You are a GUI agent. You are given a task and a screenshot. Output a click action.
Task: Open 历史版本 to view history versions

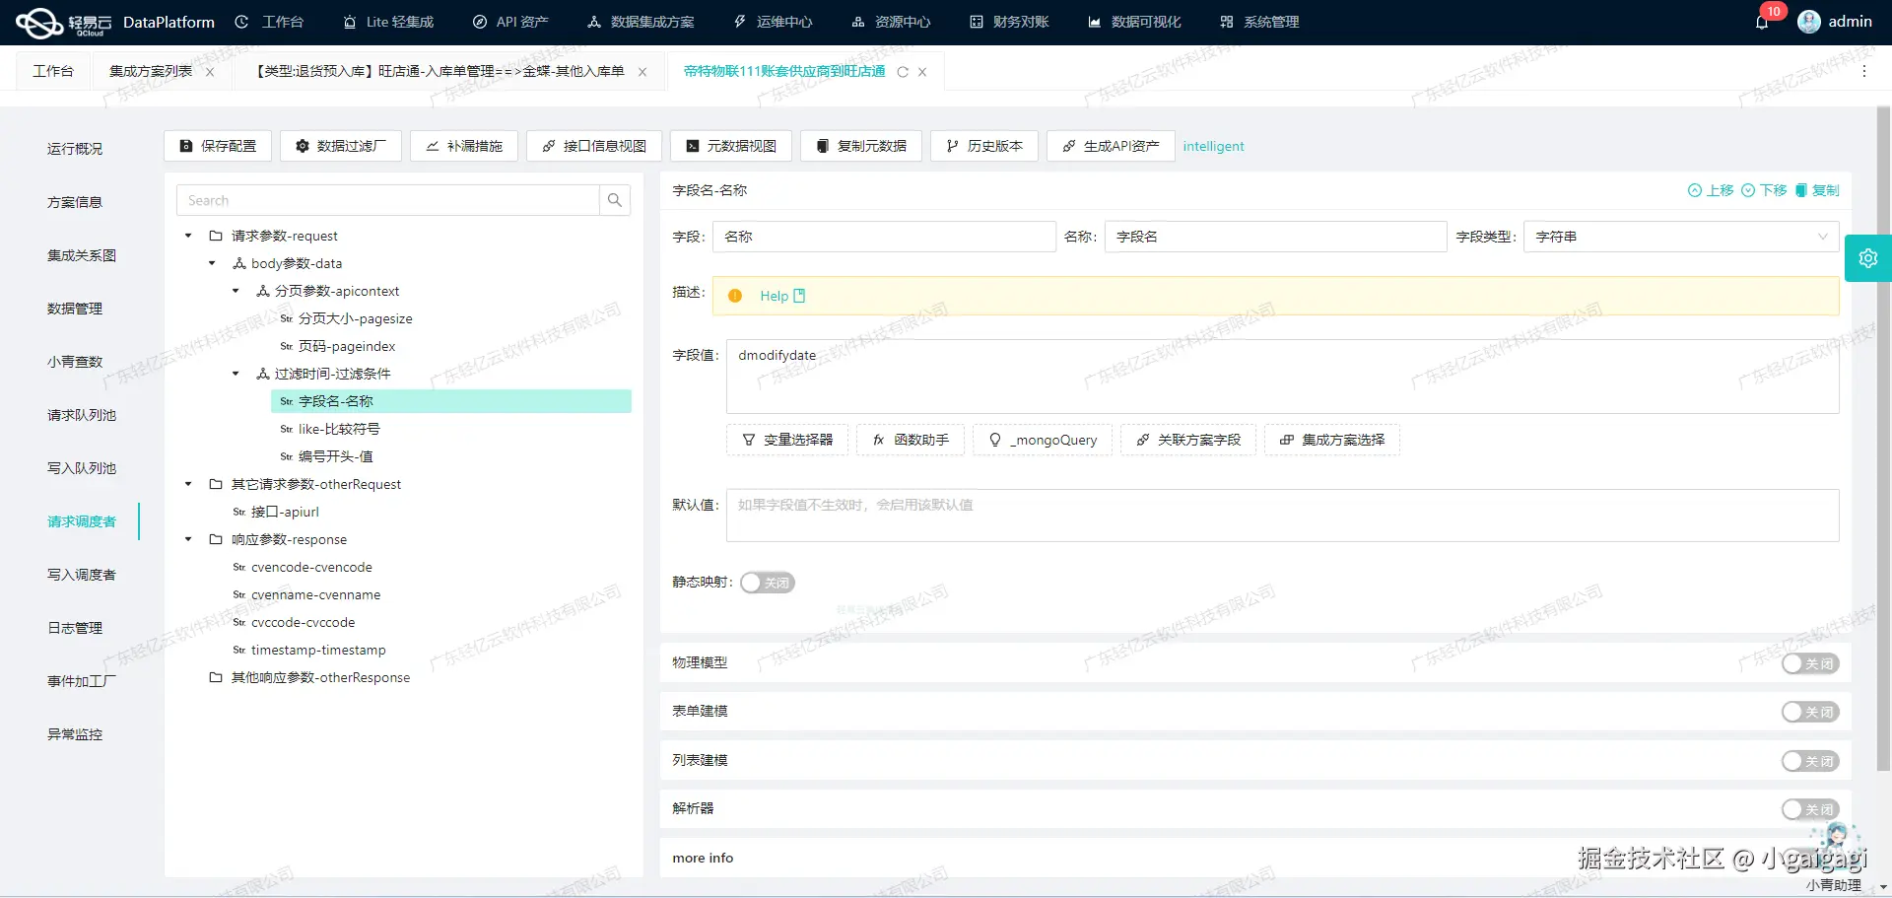[983, 145]
